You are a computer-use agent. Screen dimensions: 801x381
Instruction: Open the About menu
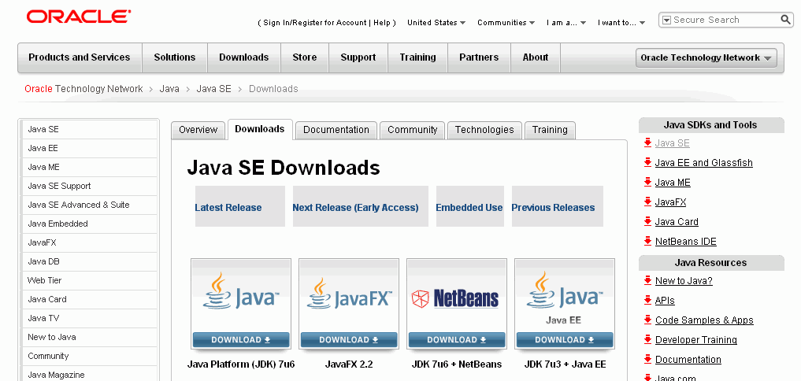[x=536, y=57]
